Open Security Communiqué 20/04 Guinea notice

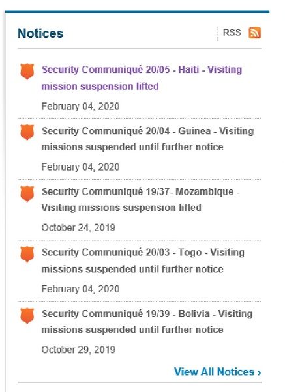coord(147,139)
